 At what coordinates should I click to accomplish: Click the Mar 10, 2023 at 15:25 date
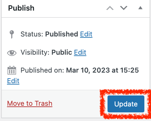103,70
